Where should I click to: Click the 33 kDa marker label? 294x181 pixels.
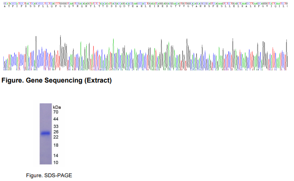[55, 127]
